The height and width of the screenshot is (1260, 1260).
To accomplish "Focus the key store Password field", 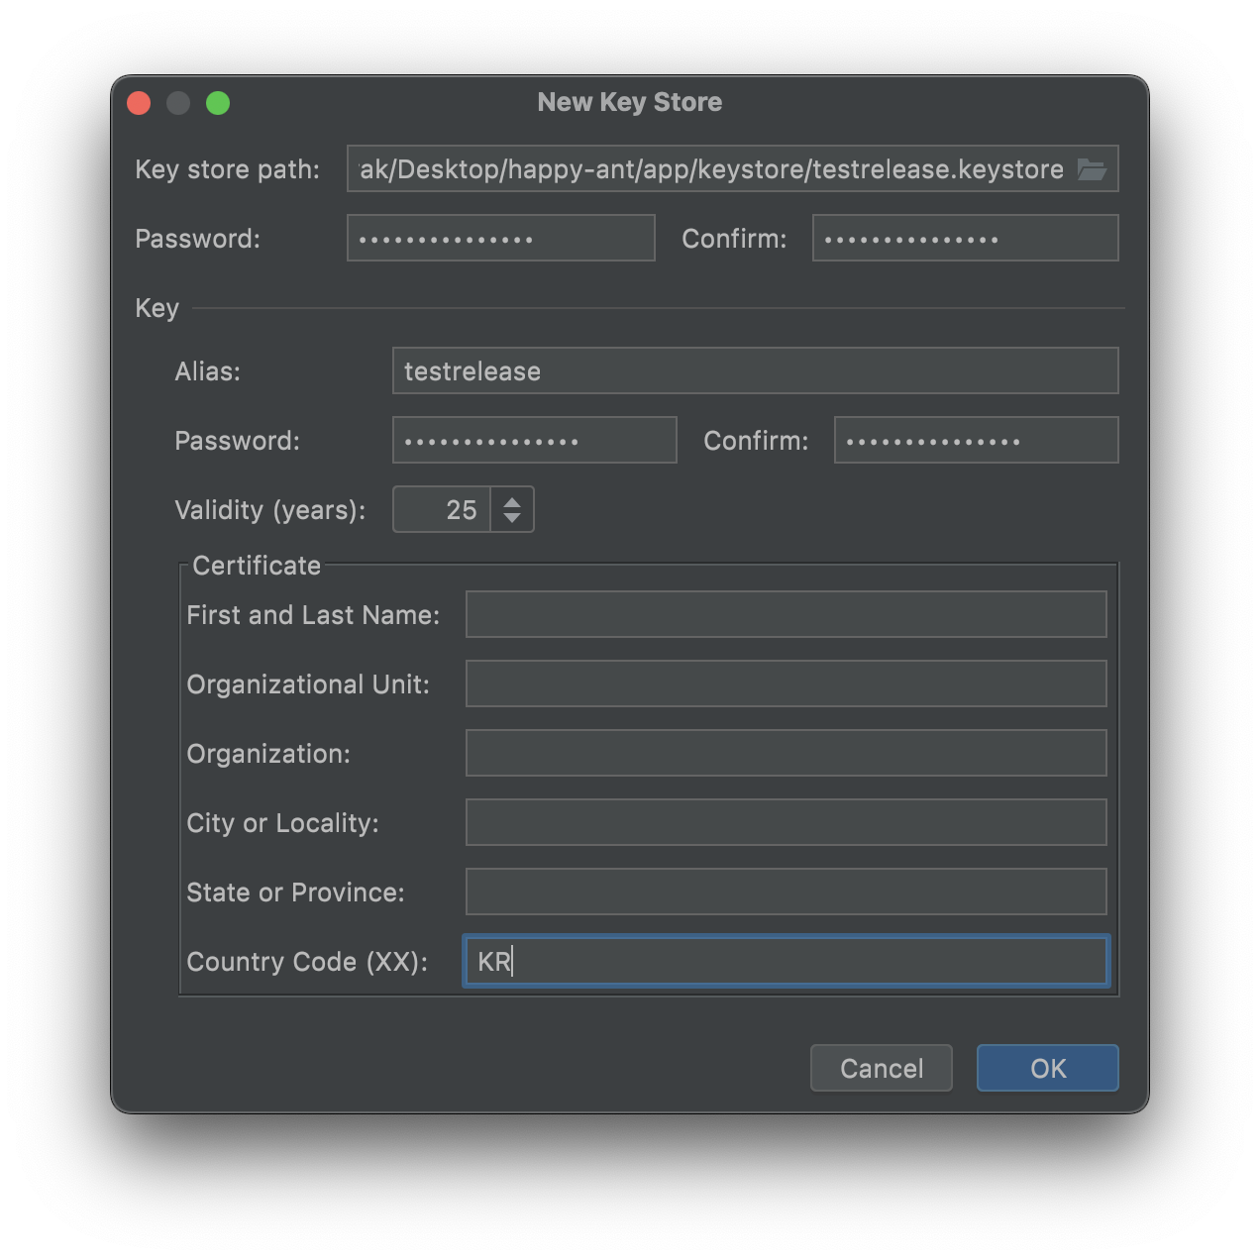I will (501, 239).
